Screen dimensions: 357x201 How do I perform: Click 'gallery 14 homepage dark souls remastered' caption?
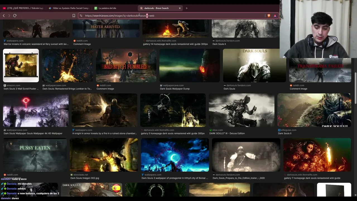tap(175, 44)
